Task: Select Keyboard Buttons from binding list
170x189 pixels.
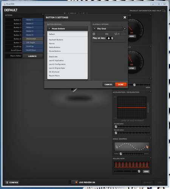Action: (56, 40)
